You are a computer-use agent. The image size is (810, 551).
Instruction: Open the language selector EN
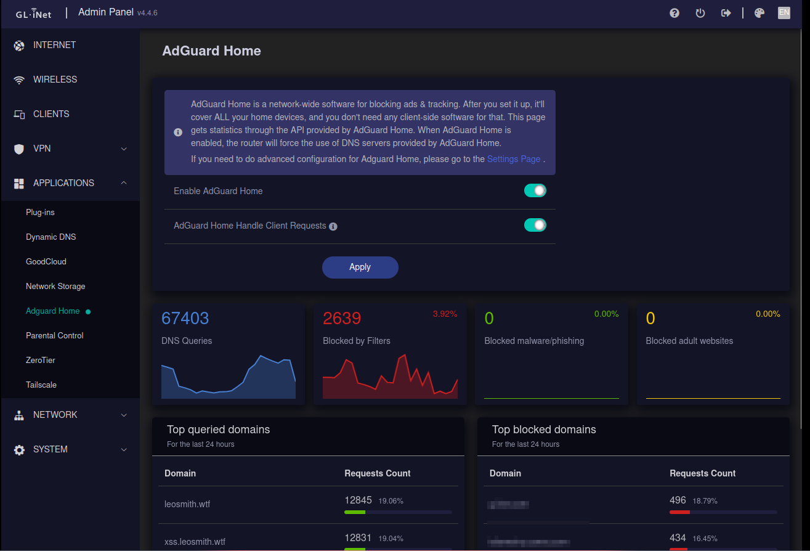(784, 13)
